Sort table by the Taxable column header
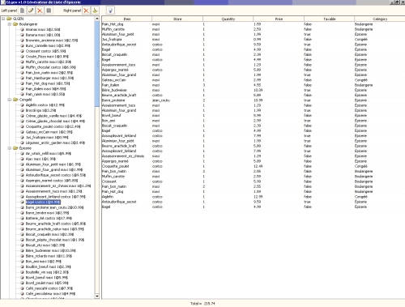 click(x=330, y=19)
